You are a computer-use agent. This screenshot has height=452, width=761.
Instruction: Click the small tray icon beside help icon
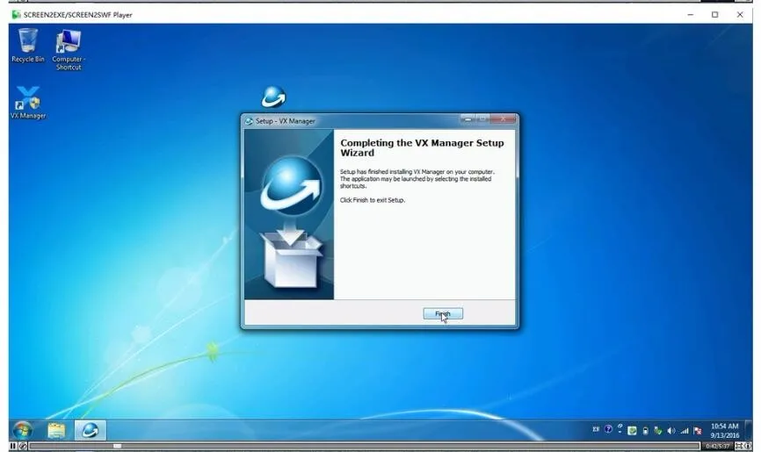pos(620,429)
